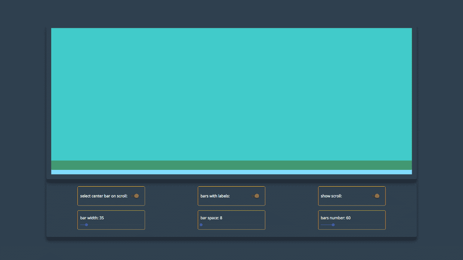Select the 'bars number: 60' settings panel
The height and width of the screenshot is (260, 463).
[351, 220]
